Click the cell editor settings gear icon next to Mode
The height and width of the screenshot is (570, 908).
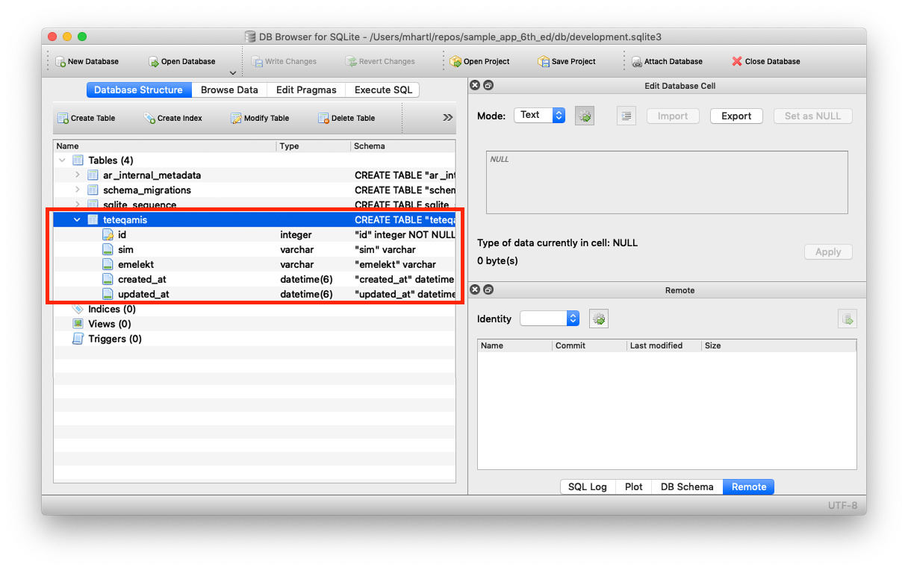pos(585,116)
